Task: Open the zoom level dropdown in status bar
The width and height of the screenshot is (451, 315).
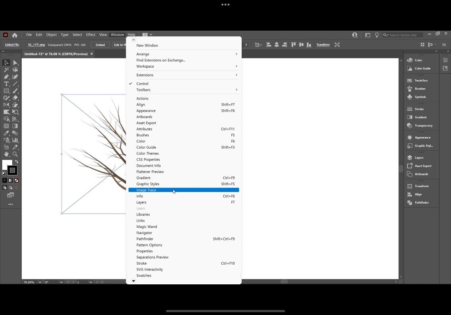Action: point(40,282)
